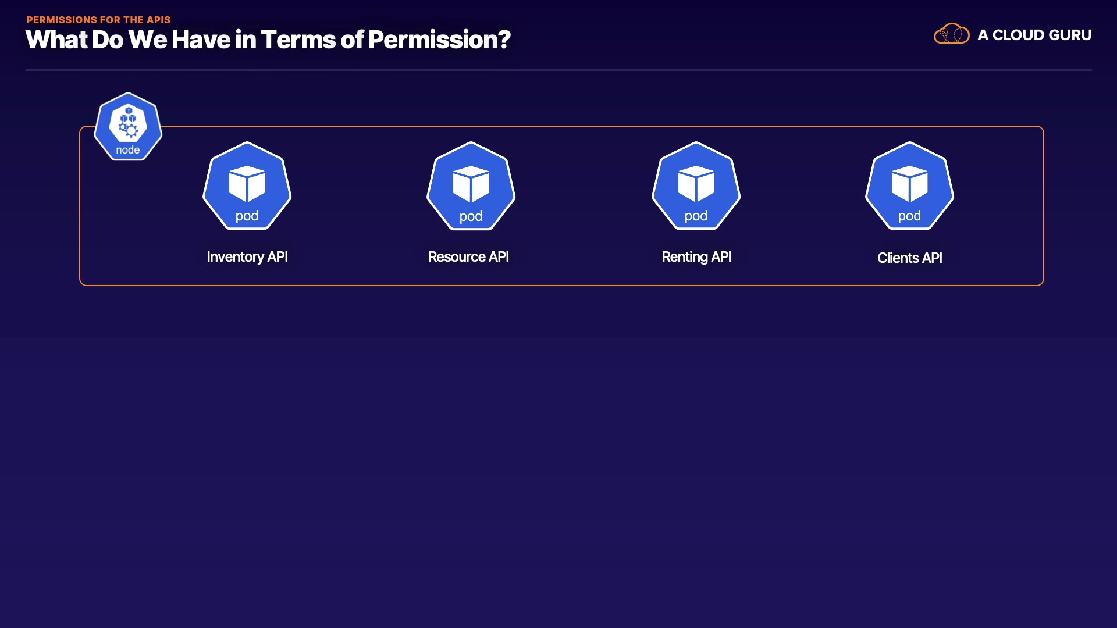Screen dimensions: 1117x628
Task: Select the Resource API text label
Action: point(468,257)
